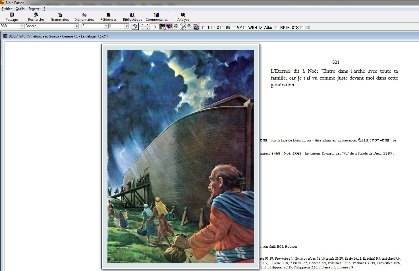Click the right stepper down arrow
Image resolution: width=419 pixels, height=271 pixels.
(x=148, y=28)
